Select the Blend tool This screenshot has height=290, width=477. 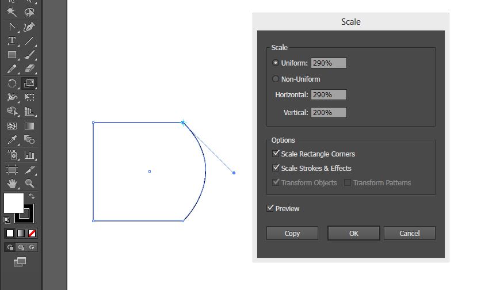tap(29, 140)
